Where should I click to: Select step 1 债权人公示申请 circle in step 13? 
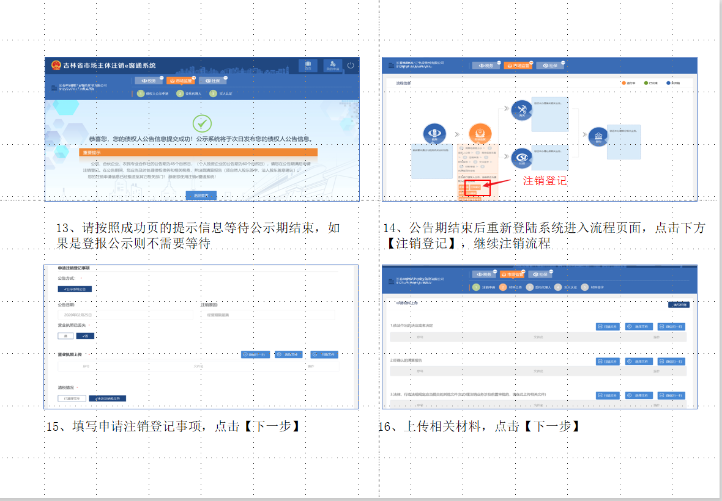[x=141, y=93]
